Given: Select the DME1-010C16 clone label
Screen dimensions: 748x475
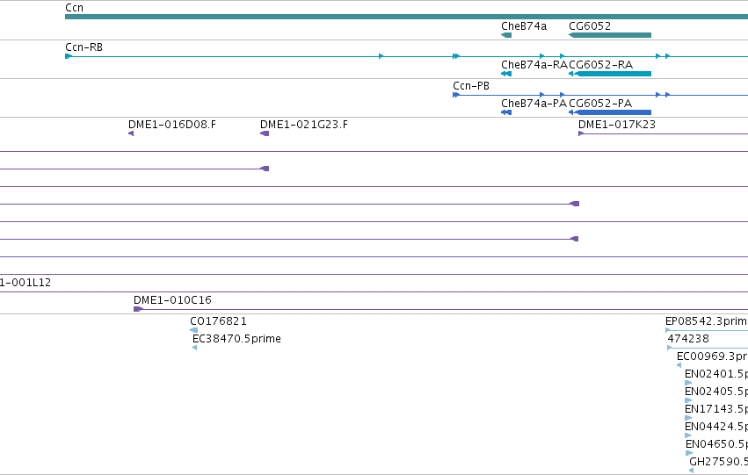Looking at the screenshot, I should (172, 300).
